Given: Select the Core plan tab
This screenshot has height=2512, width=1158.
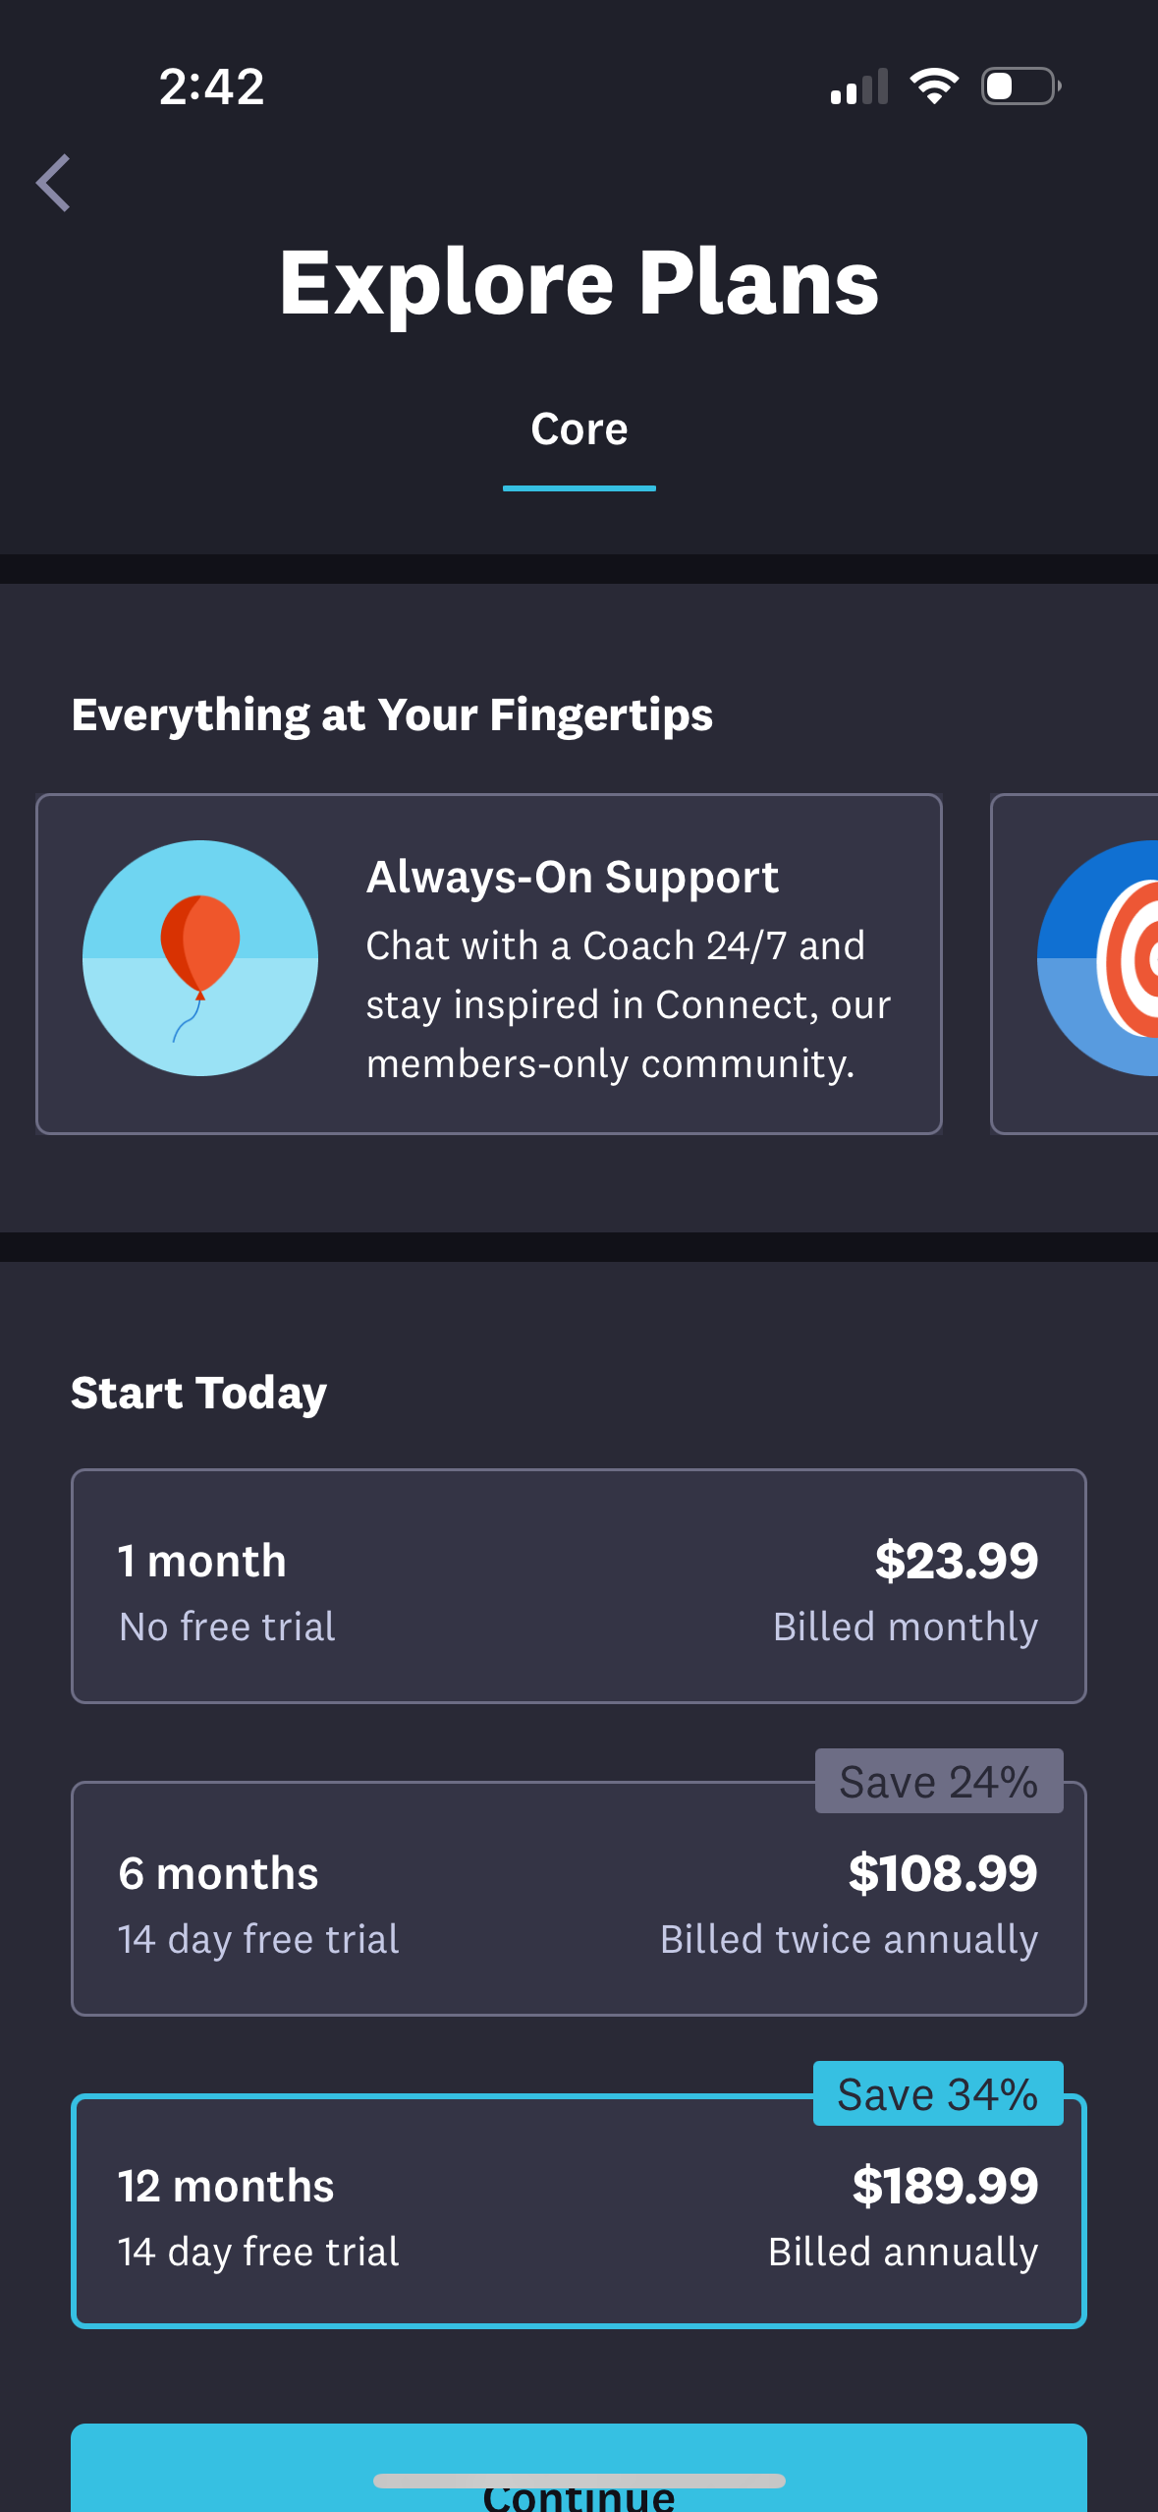Looking at the screenshot, I should tap(579, 430).
